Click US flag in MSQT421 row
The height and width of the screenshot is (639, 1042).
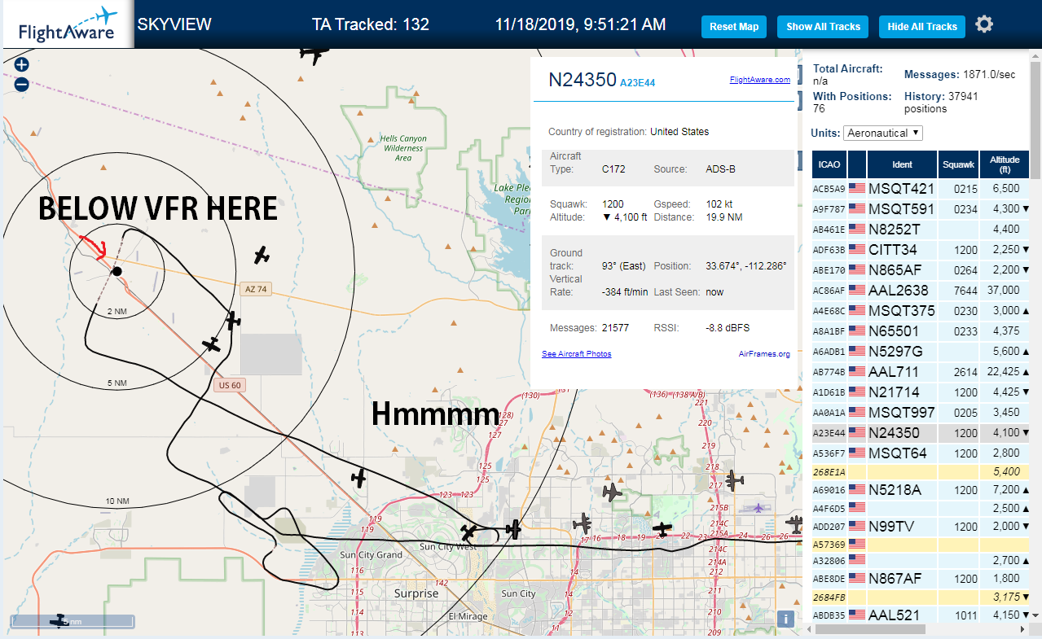pyautogui.click(x=857, y=189)
